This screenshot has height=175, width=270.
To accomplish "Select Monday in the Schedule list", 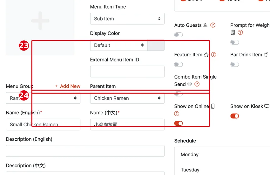I will [222, 155].
